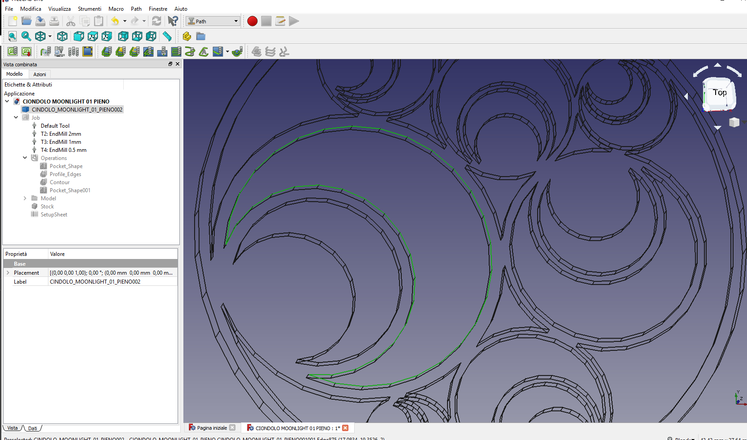This screenshot has width=747, height=440.
Task: Open the navigation cube mini-cube menu
Action: point(734,122)
